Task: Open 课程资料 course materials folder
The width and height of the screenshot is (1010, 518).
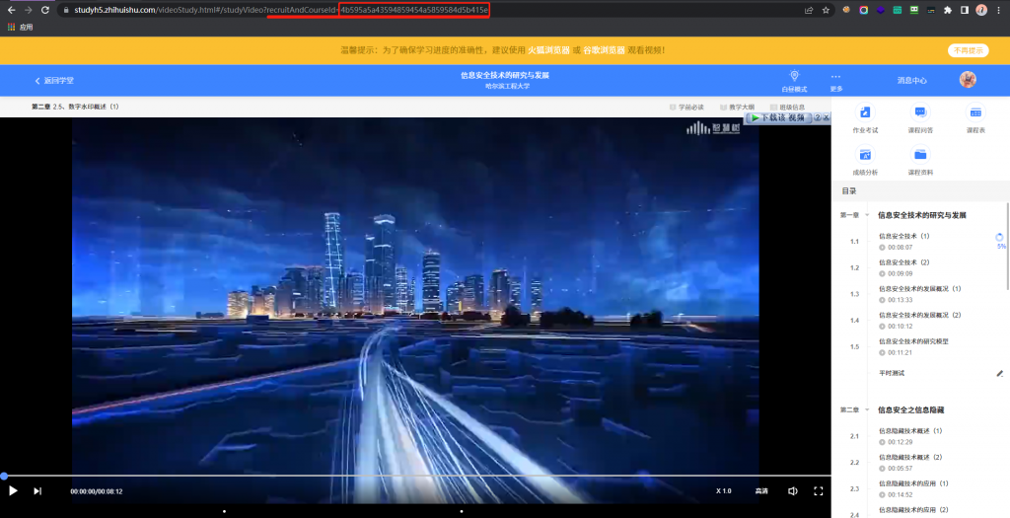Action: pyautogui.click(x=920, y=161)
